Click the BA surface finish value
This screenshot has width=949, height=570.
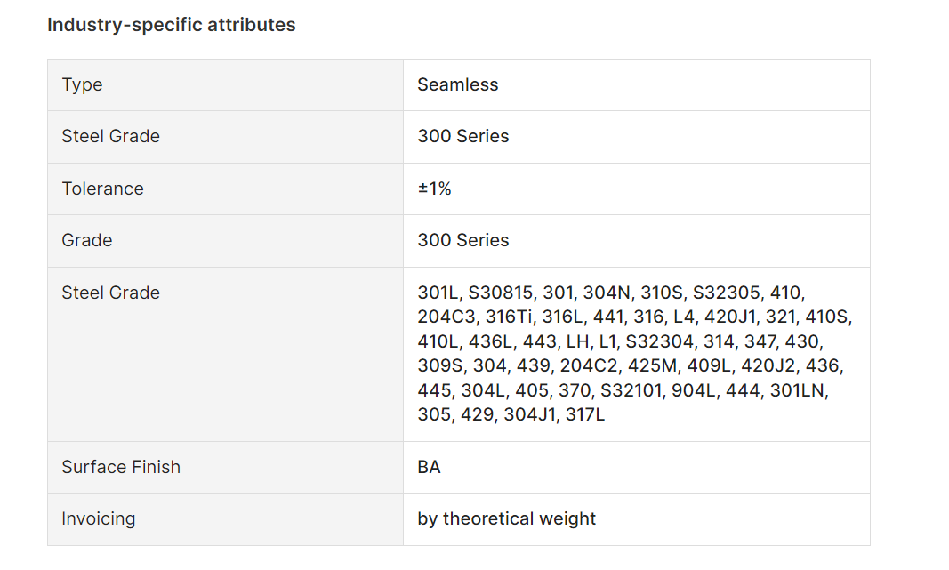click(429, 467)
